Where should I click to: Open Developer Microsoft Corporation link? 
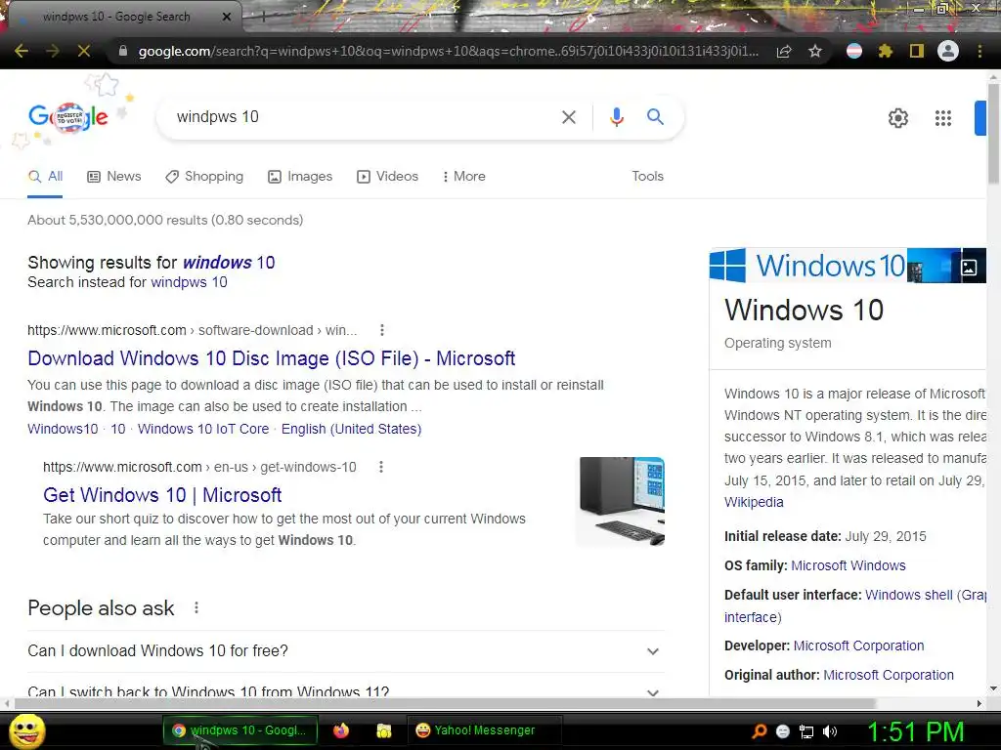pos(858,646)
